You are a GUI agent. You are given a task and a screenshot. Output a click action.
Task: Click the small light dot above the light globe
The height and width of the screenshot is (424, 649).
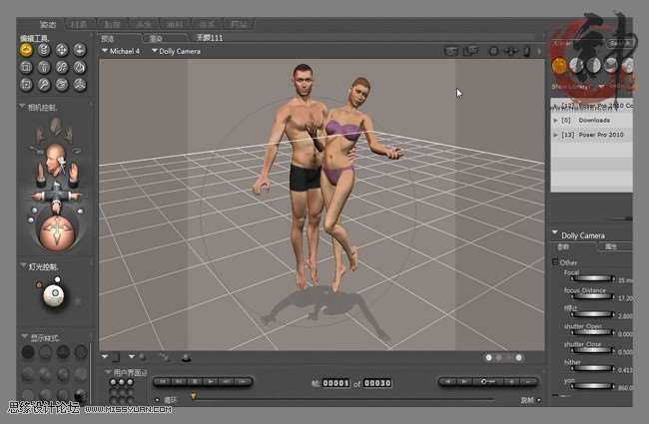click(58, 279)
